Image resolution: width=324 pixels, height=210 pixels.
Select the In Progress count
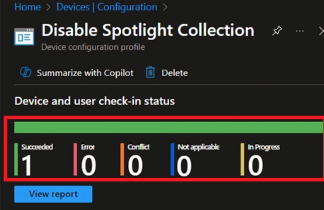255,166
